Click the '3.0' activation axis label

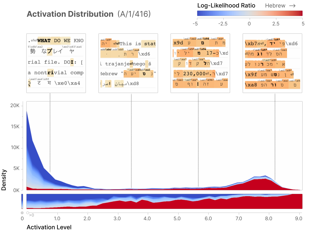pyautogui.click(x=117, y=219)
